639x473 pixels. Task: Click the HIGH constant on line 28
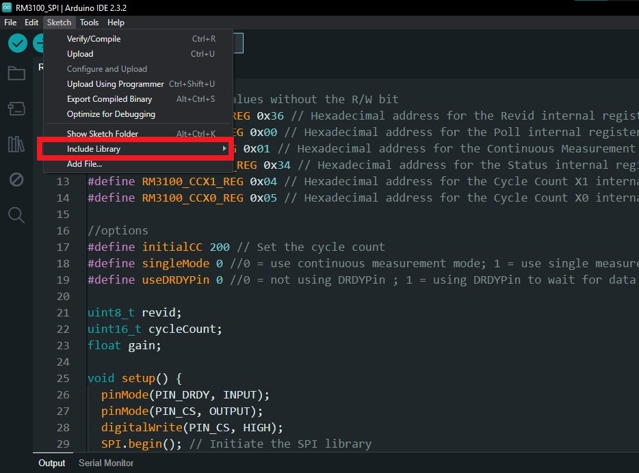click(x=257, y=427)
